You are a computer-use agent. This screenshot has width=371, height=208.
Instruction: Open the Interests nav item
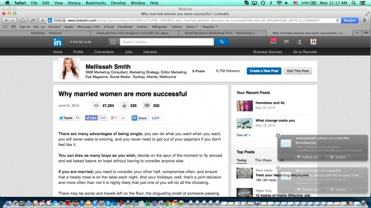[150, 52]
